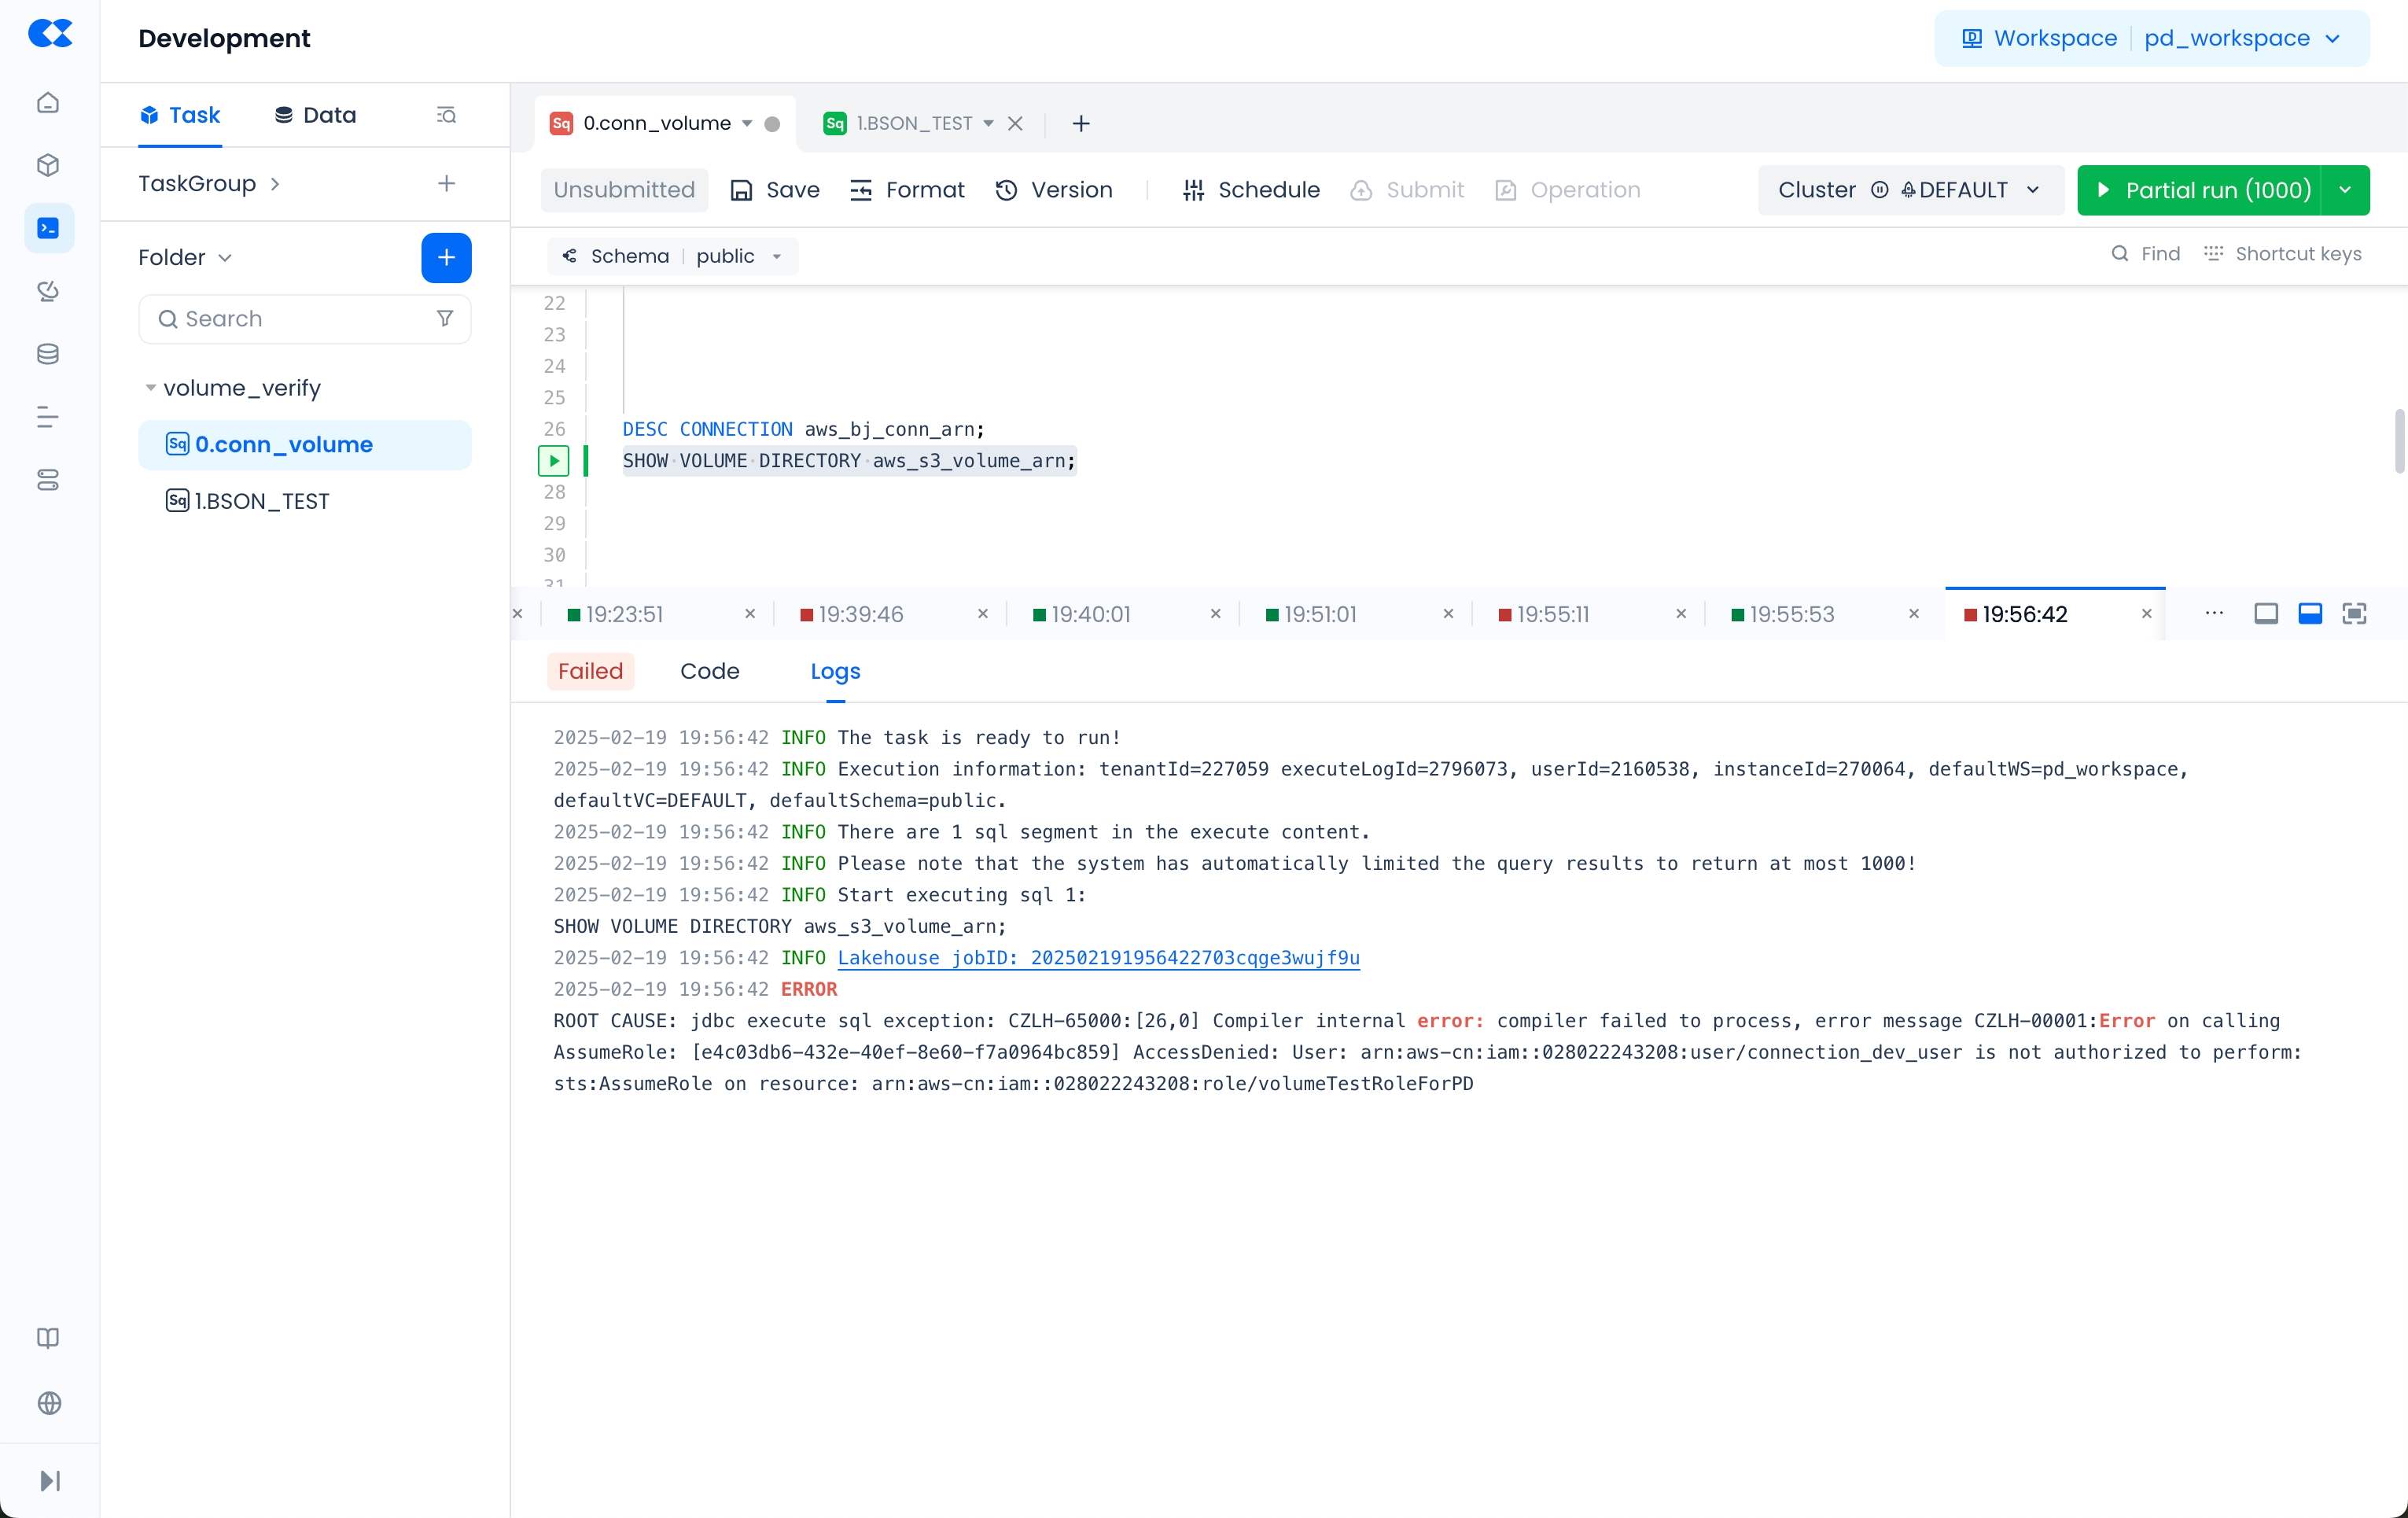The width and height of the screenshot is (2408, 1518).
Task: Click the filter icon in search box
Action: pos(445,318)
